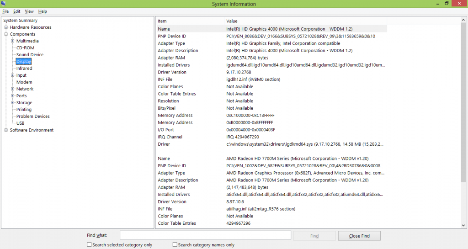Enable Search category names only checkbox
This screenshot has height=249, width=468.
175,244
